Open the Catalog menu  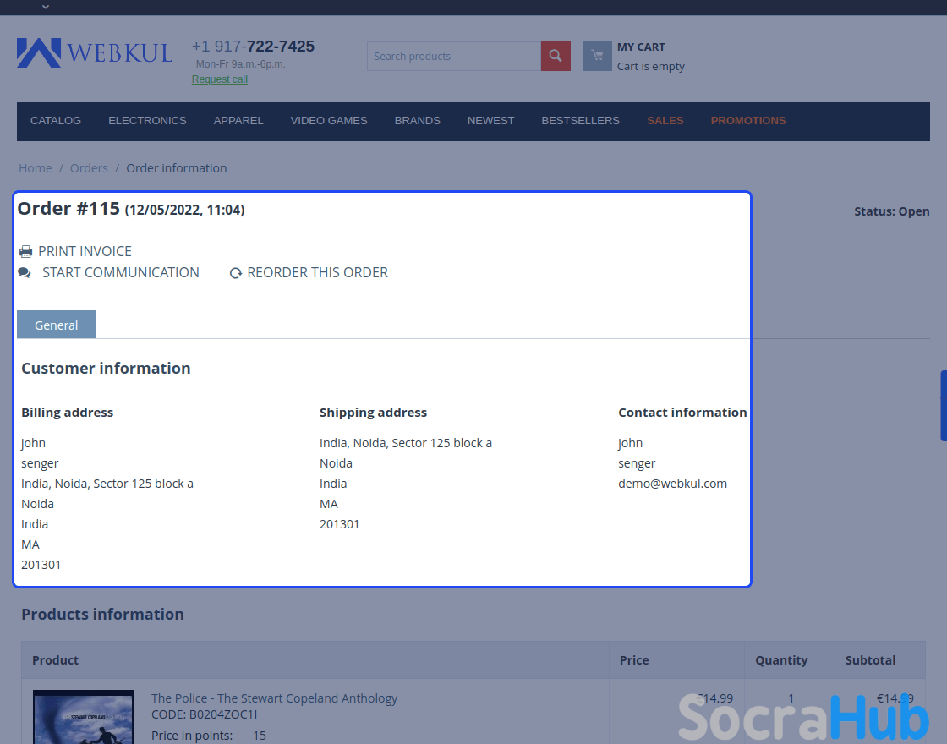pyautogui.click(x=56, y=121)
